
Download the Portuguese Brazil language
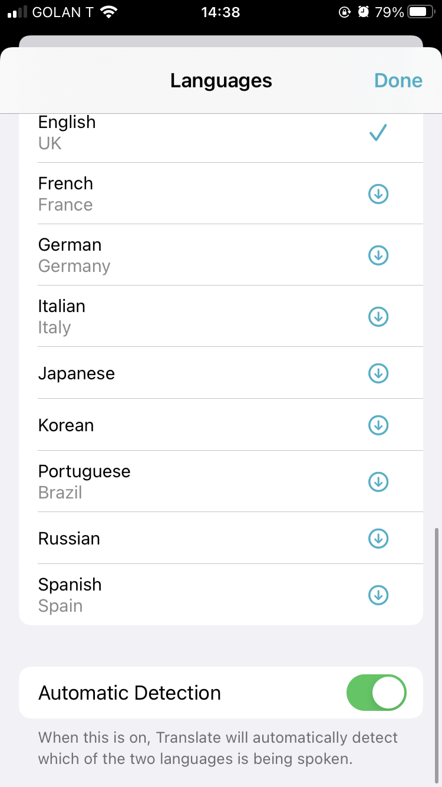tap(378, 481)
